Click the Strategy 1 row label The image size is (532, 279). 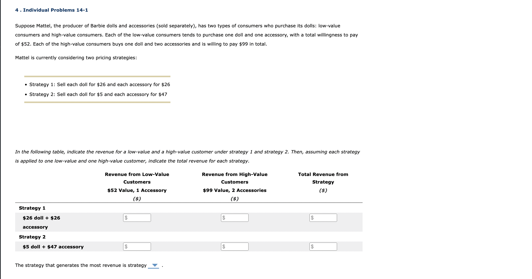(32, 208)
